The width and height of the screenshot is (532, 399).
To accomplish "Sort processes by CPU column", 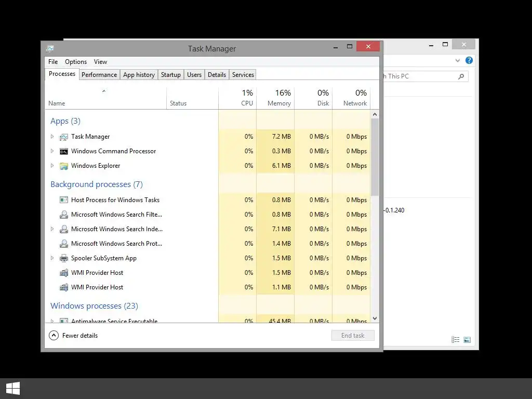I will [237, 98].
